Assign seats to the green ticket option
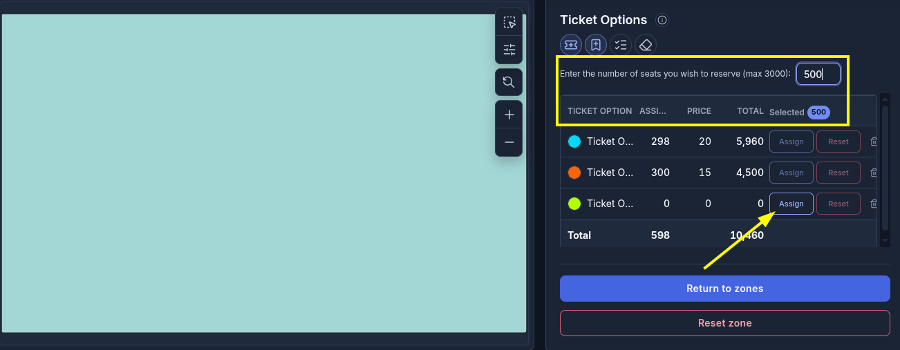The image size is (900, 350). tap(791, 204)
